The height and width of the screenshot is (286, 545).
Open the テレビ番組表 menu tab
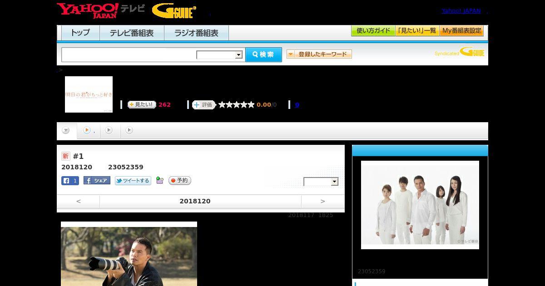132,33
